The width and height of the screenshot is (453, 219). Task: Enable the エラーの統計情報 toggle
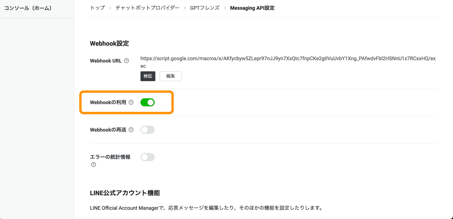[x=148, y=157]
